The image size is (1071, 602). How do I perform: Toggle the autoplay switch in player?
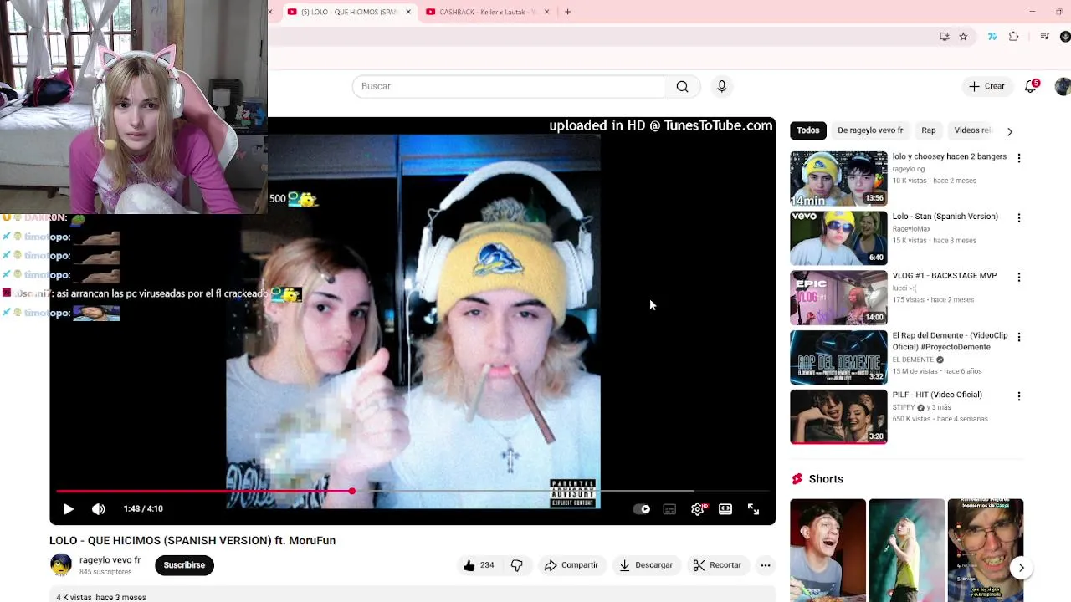click(x=642, y=508)
